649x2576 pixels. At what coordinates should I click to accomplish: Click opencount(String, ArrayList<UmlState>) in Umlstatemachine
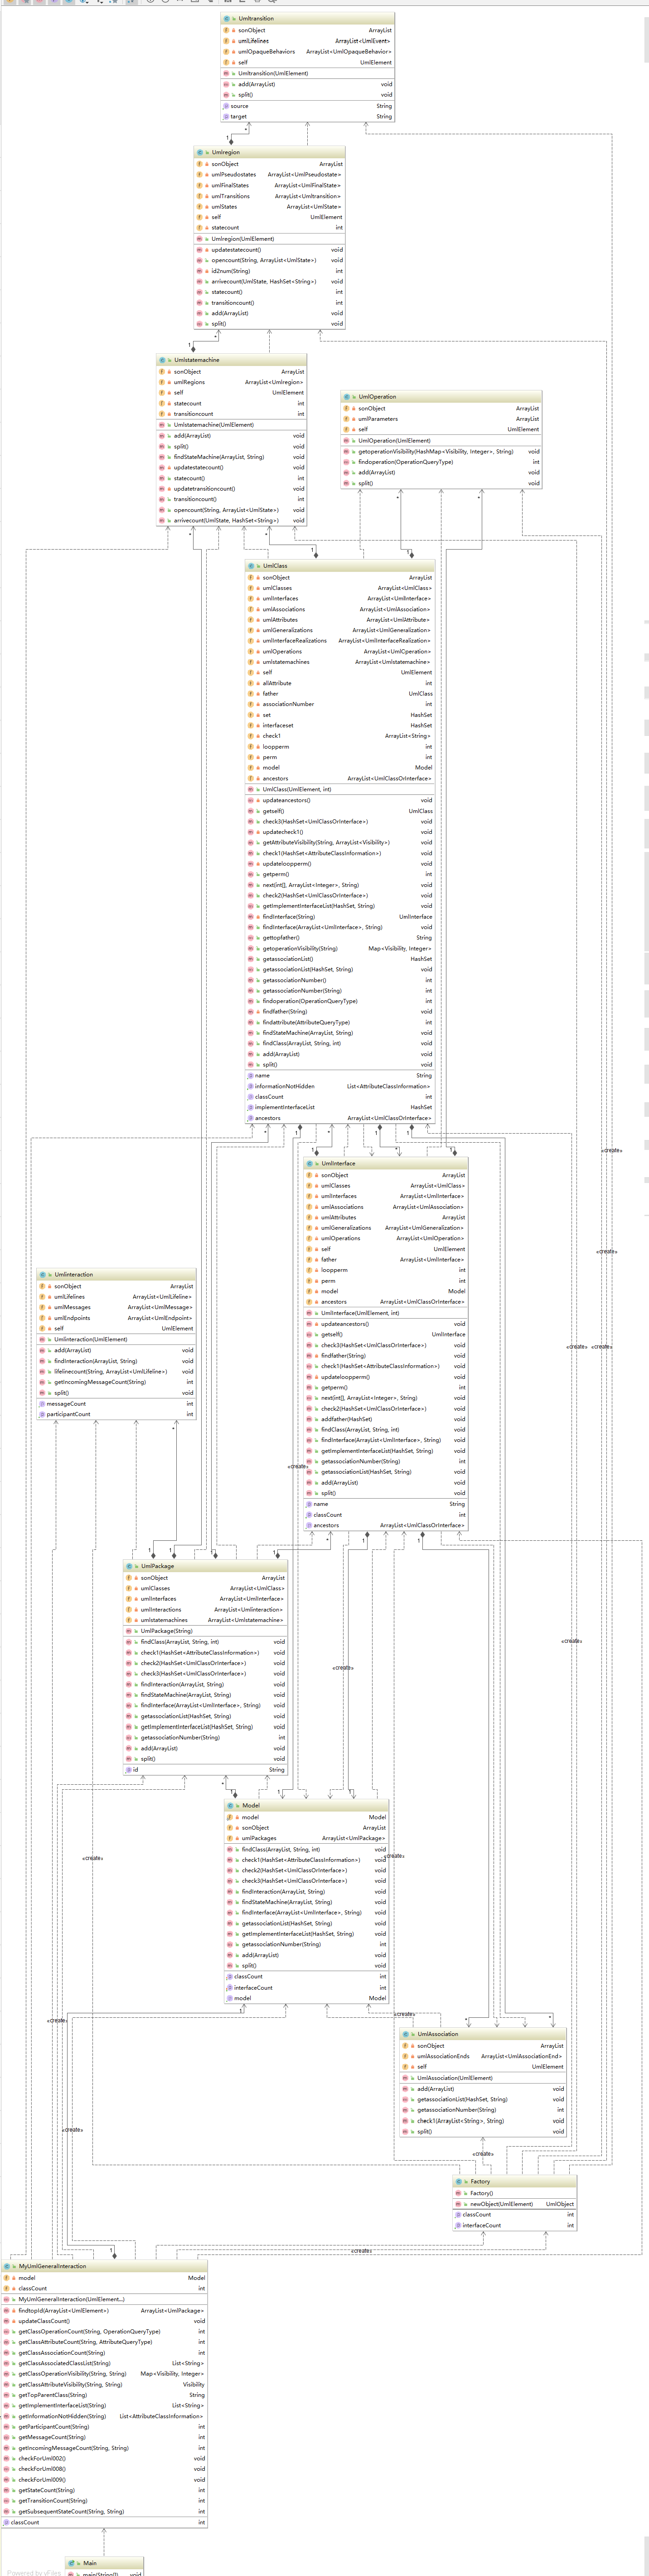pyautogui.click(x=232, y=510)
